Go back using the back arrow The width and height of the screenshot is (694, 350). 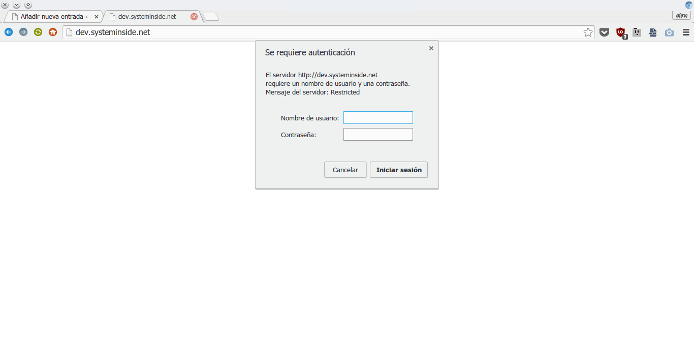click(x=8, y=32)
